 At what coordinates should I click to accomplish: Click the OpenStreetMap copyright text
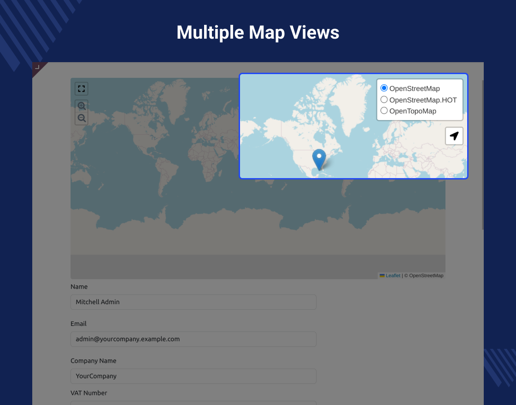[x=423, y=276]
